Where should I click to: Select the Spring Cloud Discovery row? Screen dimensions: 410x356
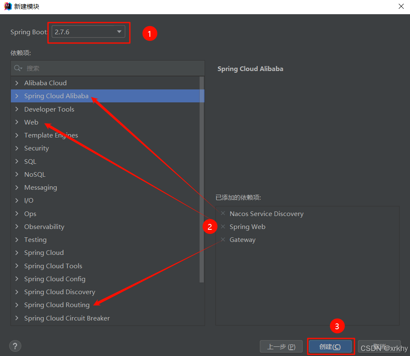point(105,292)
